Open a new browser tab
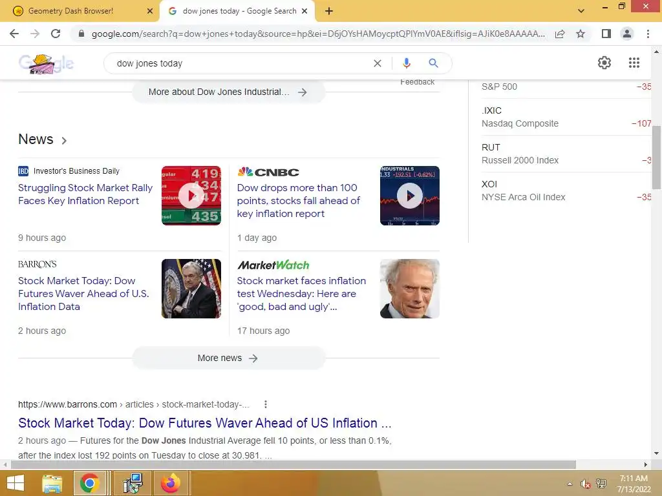 pyautogui.click(x=329, y=11)
